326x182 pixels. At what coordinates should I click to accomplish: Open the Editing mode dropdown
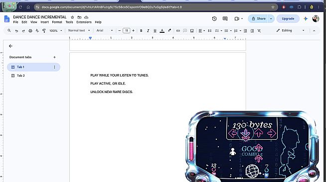[x=291, y=30]
